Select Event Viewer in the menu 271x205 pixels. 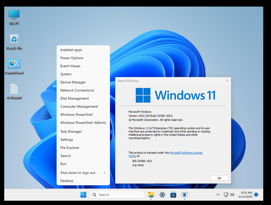83,66
